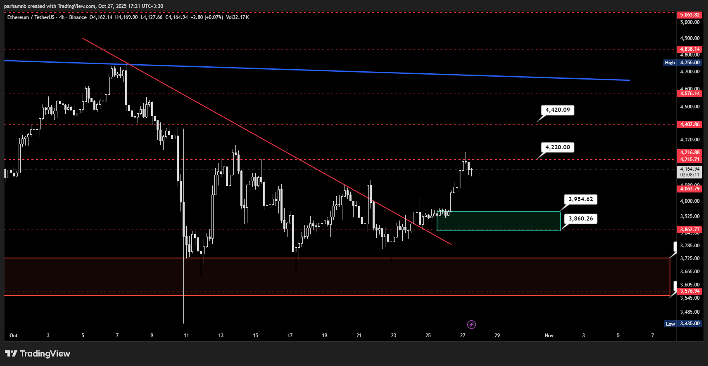Select the green rectangle support zone
708x366 pixels.
coord(498,221)
